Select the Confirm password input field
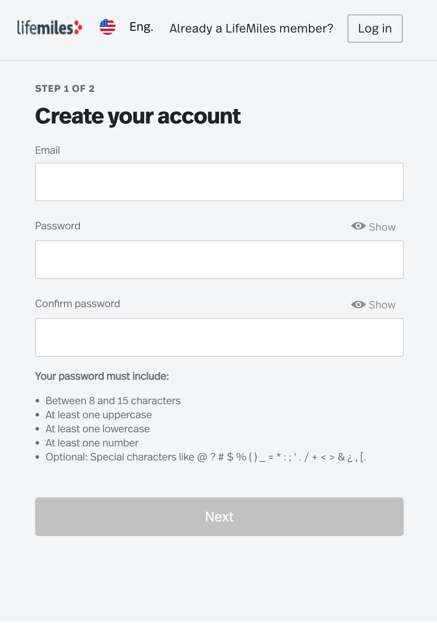437x623 pixels. 219,337
